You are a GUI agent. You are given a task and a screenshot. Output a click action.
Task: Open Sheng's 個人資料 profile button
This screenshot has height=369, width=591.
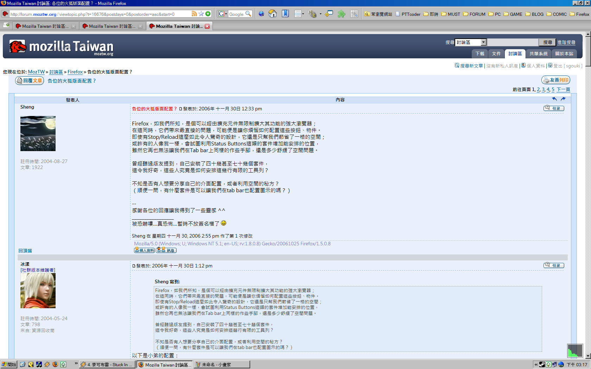(144, 250)
